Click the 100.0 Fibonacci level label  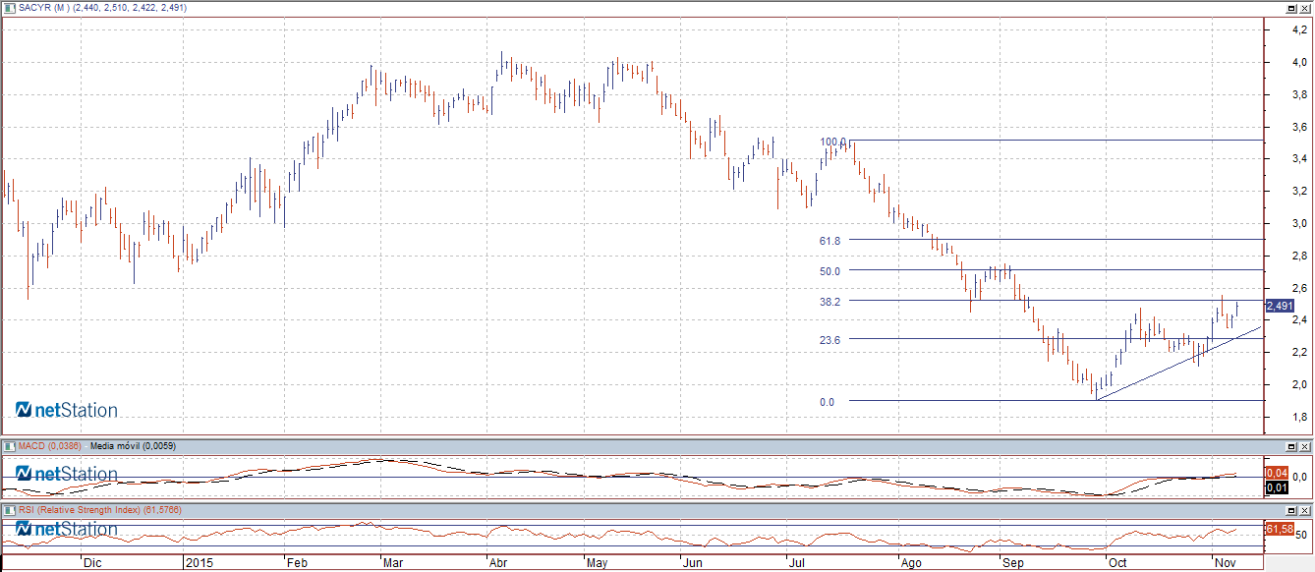pyautogui.click(x=833, y=142)
